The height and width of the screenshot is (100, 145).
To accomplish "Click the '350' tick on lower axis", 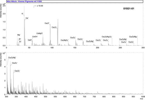I will (x=16, y=97).
